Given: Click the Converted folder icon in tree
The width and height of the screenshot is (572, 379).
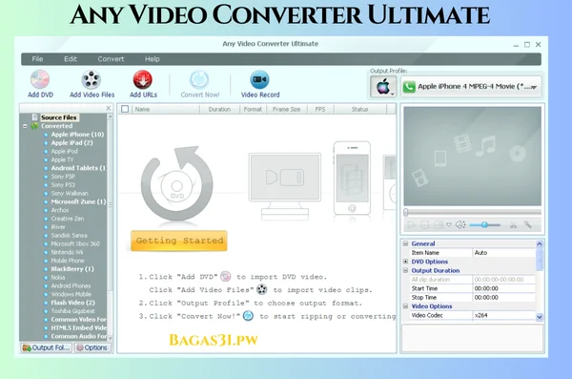Looking at the screenshot, I should 34,126.
